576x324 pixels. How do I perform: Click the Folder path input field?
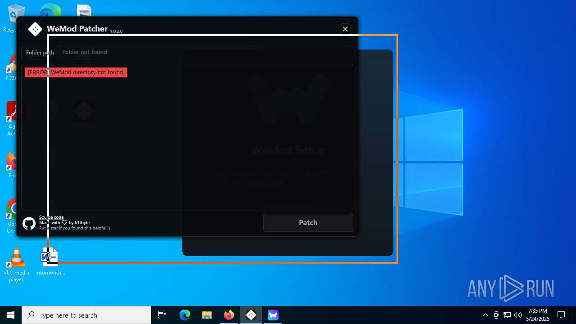pyautogui.click(x=206, y=52)
